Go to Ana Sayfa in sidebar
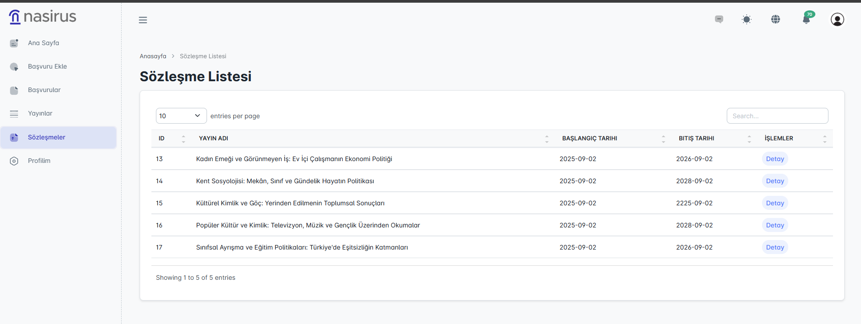Viewport: 861px width, 324px height. (43, 43)
